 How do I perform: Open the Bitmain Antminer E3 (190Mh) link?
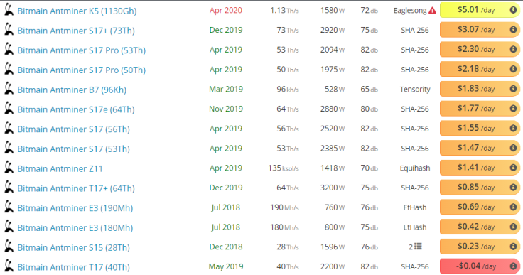pos(75,208)
